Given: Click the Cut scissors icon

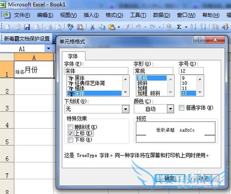Looking at the screenshot, I should pyautogui.click(x=92, y=27).
